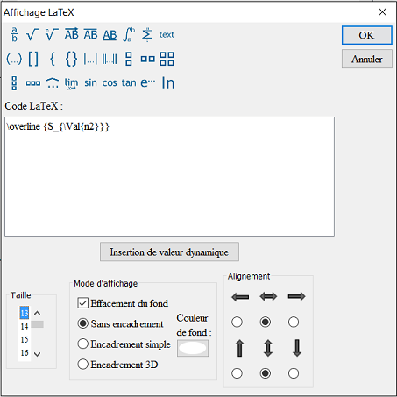Confirm with the OK button
397x397 pixels.
pyautogui.click(x=367, y=35)
